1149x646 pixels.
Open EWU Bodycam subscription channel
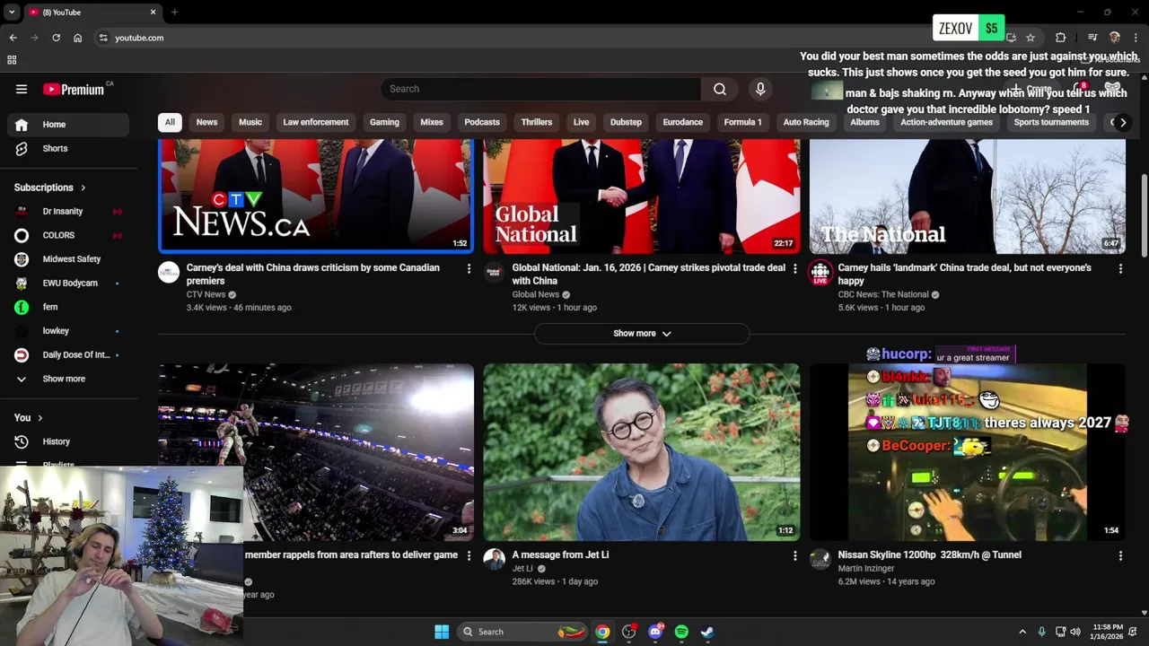pos(68,284)
